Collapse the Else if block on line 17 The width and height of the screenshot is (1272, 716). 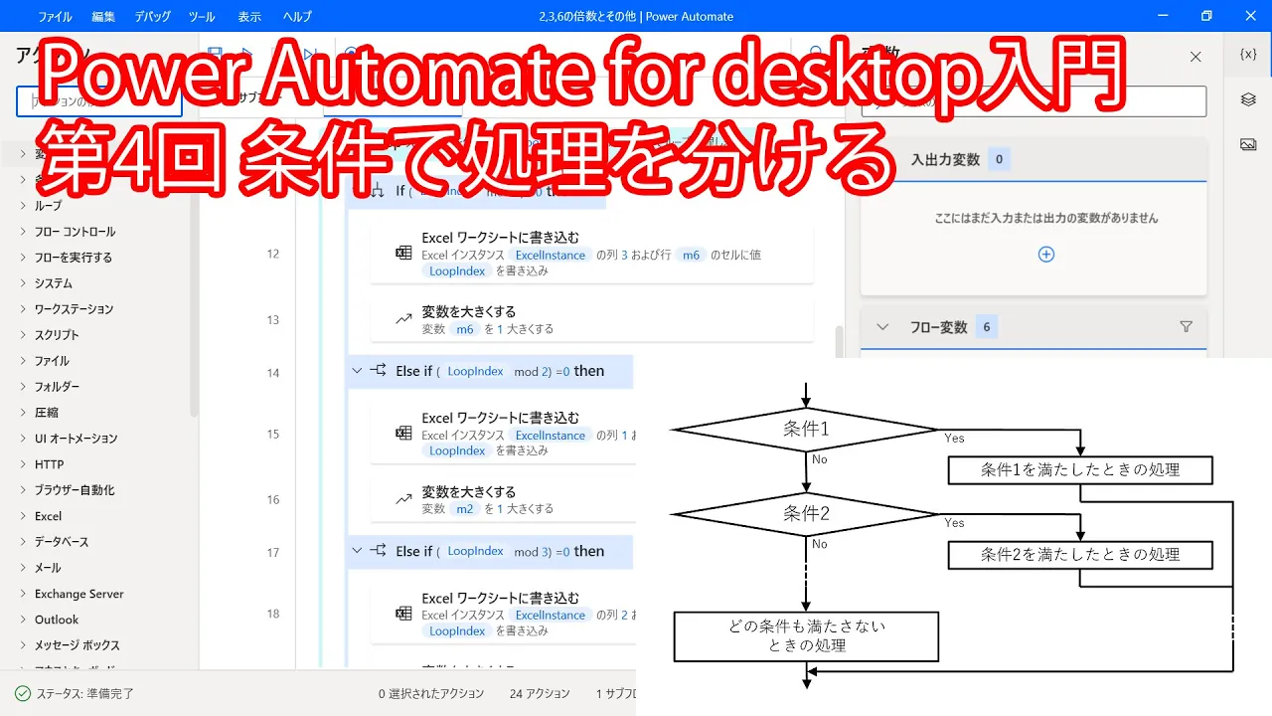[x=357, y=551]
